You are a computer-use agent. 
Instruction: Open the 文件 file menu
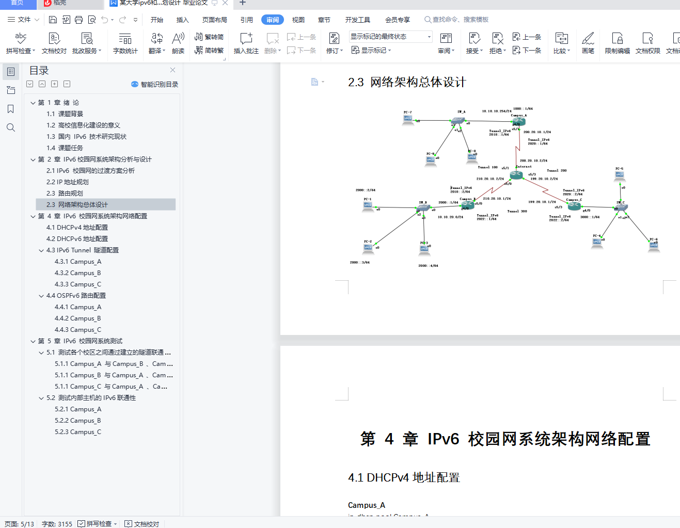(23, 20)
